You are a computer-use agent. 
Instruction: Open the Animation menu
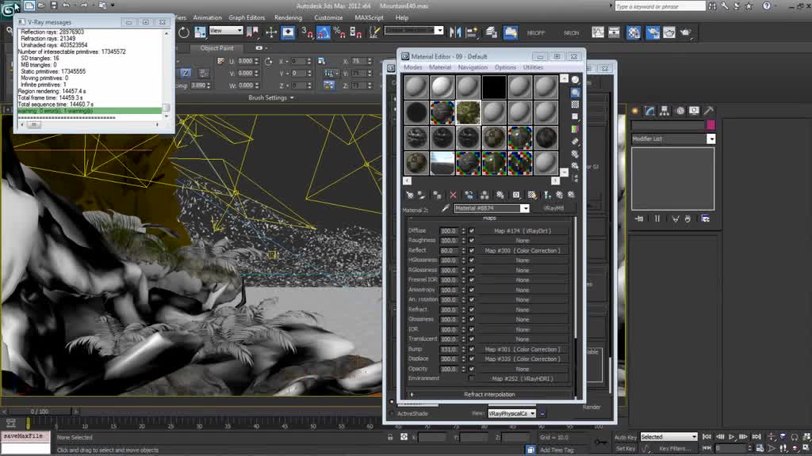click(207, 17)
